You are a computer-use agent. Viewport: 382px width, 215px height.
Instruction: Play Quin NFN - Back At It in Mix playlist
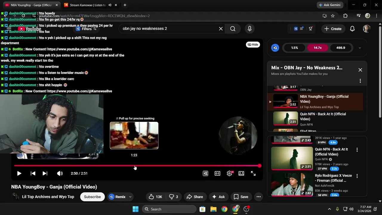(315, 119)
